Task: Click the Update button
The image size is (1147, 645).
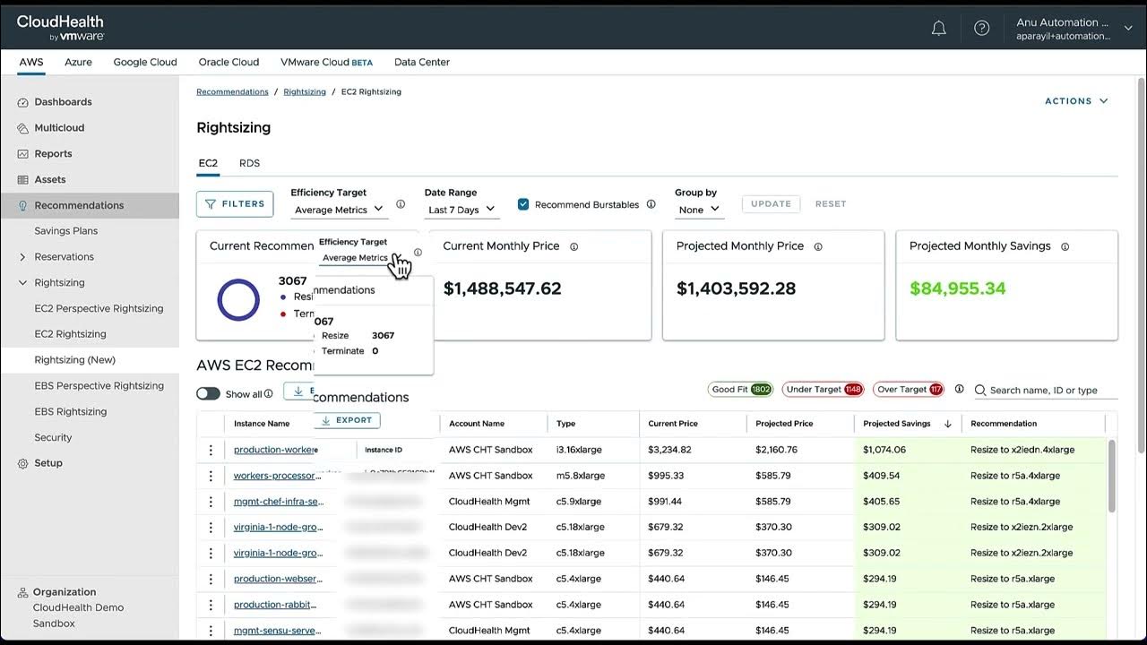Action: pos(771,204)
